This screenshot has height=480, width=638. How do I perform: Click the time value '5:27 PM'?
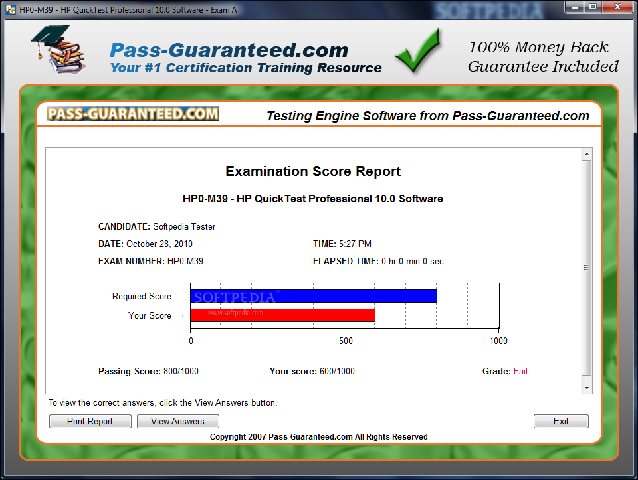[355, 244]
